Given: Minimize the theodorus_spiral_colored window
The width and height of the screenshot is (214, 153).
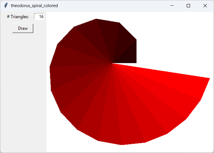Looking at the screenshot, I should pyautogui.click(x=172, y=6).
